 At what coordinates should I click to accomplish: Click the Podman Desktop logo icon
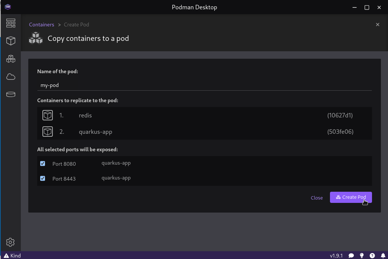tap(8, 7)
